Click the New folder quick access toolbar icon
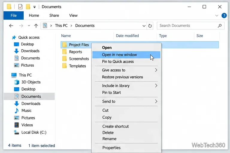 click(28, 7)
